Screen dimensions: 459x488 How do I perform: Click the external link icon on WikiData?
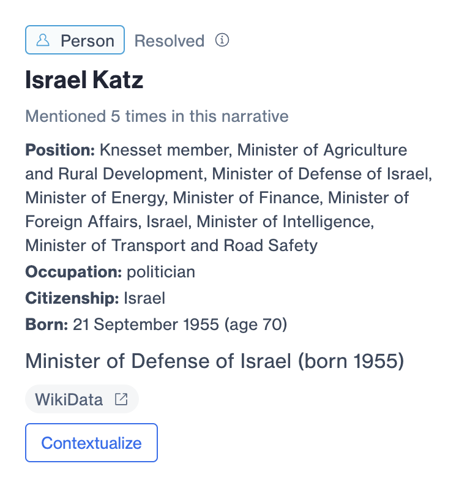point(121,399)
